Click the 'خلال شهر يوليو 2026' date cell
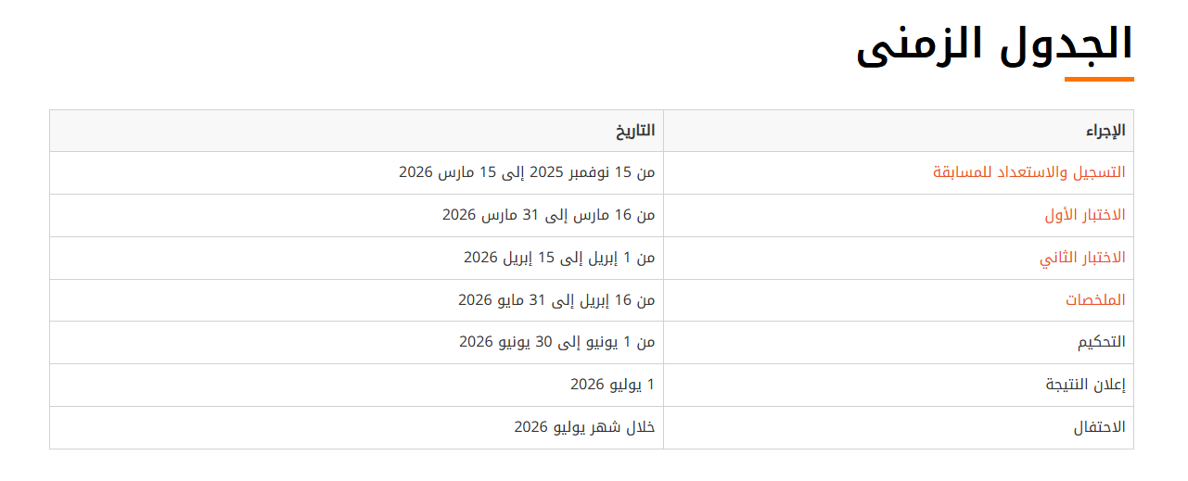Viewport: 1188px width, 481px height. 584,427
